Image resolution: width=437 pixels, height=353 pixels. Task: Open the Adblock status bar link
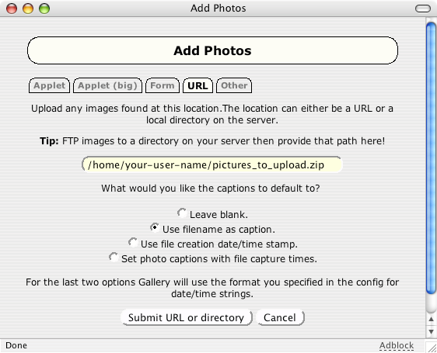click(x=397, y=345)
